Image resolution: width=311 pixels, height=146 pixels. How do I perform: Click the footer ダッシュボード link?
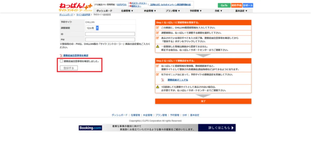tap(120, 115)
